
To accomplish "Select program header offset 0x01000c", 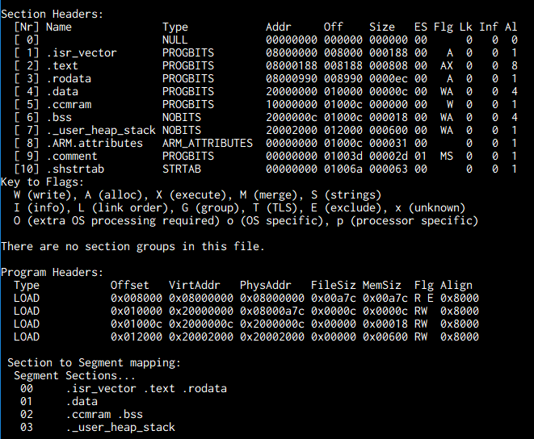I will [137, 324].
